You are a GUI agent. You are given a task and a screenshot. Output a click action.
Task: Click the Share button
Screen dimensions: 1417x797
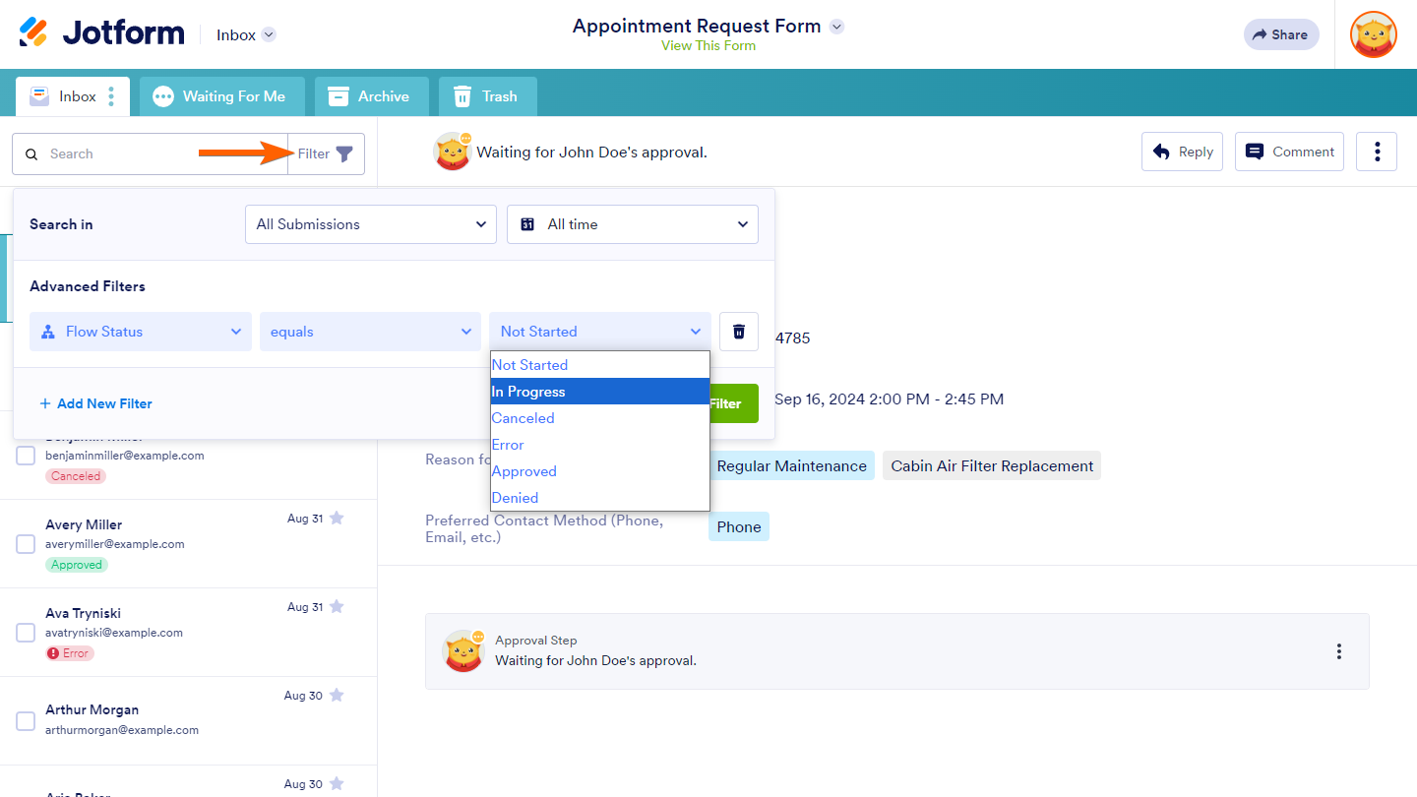1281,34
